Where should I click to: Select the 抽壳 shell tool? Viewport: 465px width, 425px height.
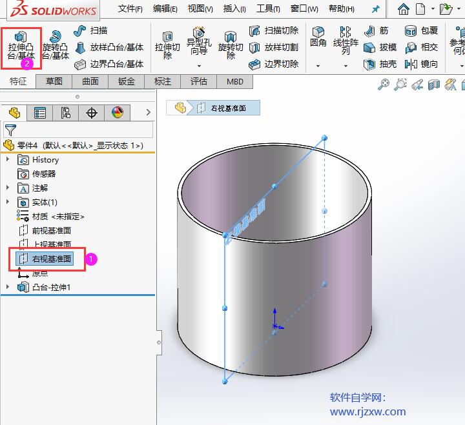pyautogui.click(x=380, y=64)
